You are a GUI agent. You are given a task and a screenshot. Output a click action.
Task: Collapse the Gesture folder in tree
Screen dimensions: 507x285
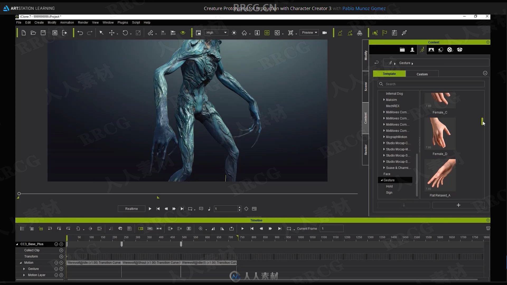coord(382,180)
